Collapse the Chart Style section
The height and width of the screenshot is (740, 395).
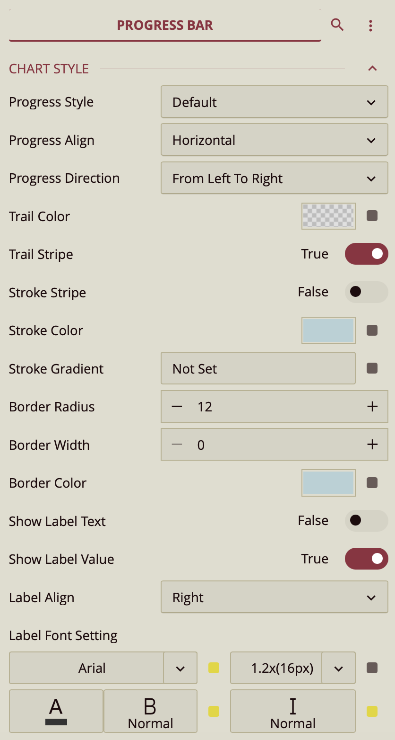click(372, 69)
